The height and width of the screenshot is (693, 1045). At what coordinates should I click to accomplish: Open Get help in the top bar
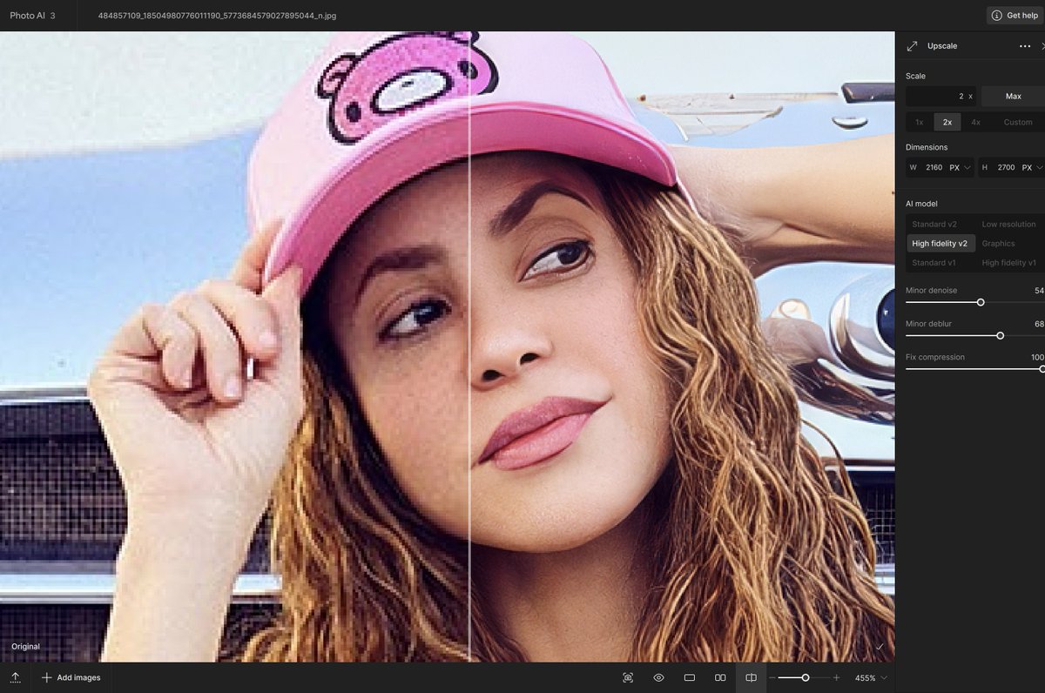point(1013,15)
